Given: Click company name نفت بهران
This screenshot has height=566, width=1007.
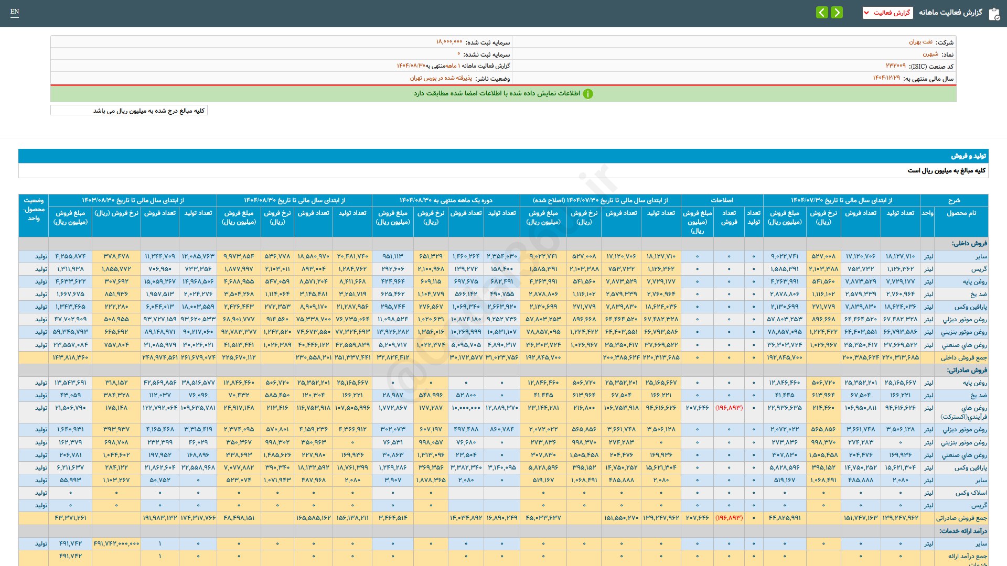Looking at the screenshot, I should [920, 42].
